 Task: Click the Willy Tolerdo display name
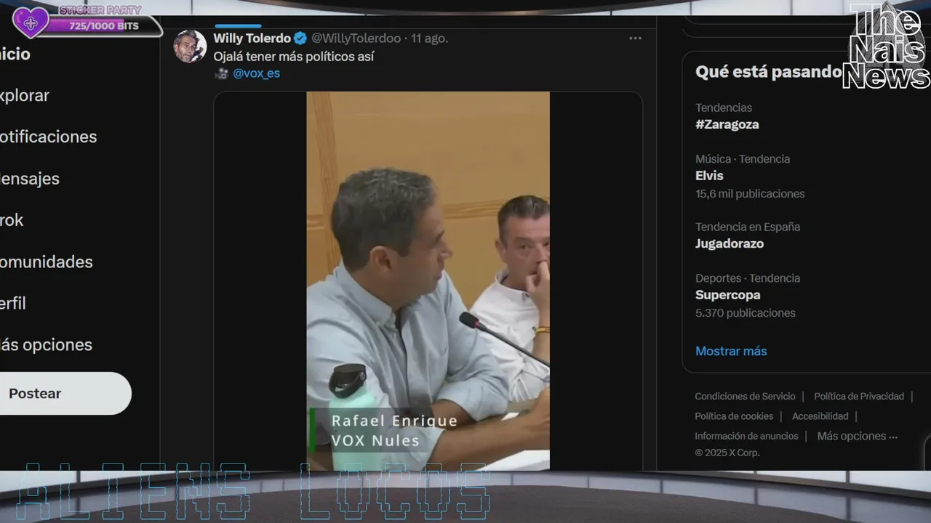(252, 38)
